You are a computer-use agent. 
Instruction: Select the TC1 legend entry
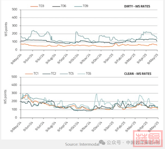pos(32,74)
